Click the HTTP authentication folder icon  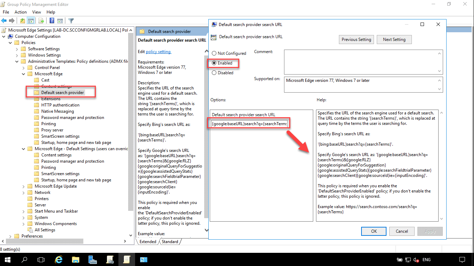point(36,105)
